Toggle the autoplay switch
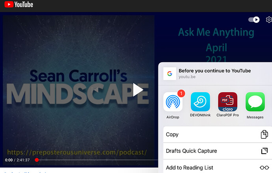The height and width of the screenshot is (173, 272). tap(254, 20)
